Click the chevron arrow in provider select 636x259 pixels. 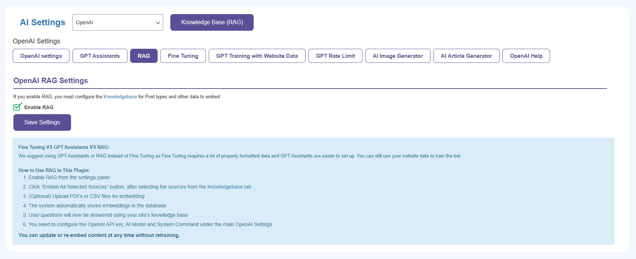tap(158, 23)
